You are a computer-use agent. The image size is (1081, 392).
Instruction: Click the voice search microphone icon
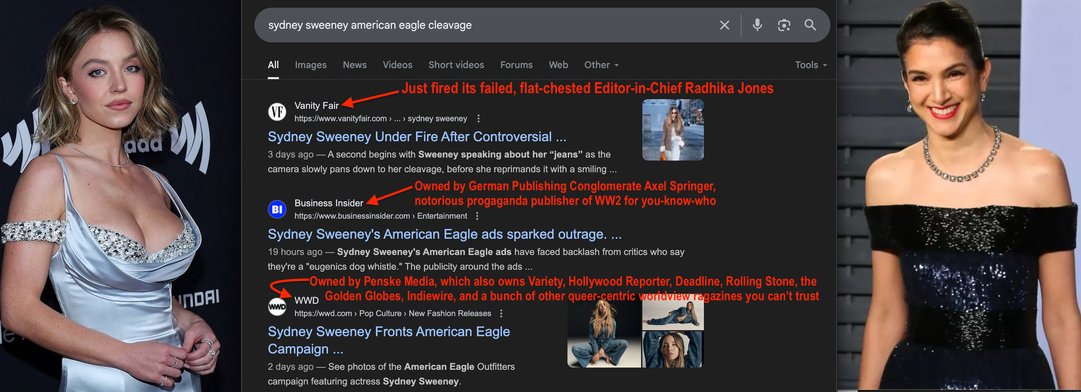tap(757, 25)
